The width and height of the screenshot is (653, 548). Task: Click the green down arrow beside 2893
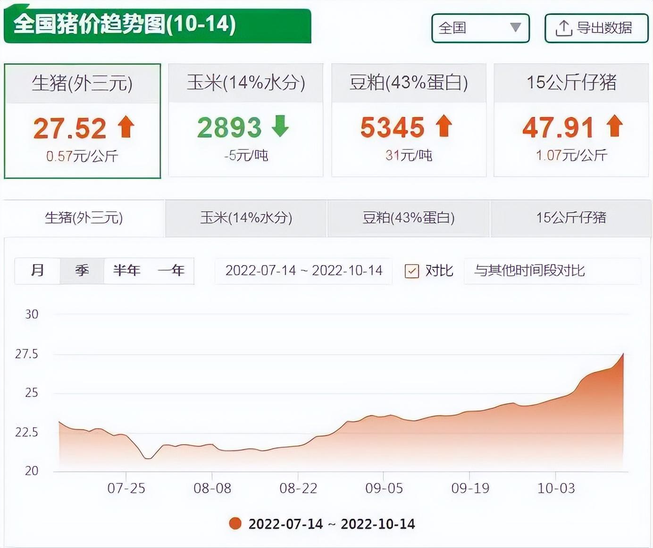click(280, 126)
